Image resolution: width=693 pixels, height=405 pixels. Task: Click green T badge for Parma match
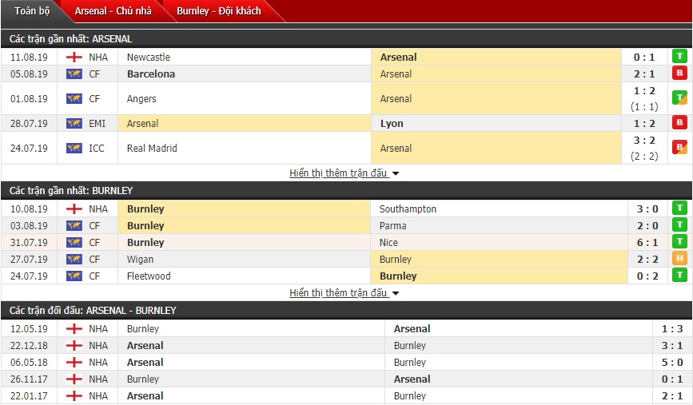pos(679,224)
